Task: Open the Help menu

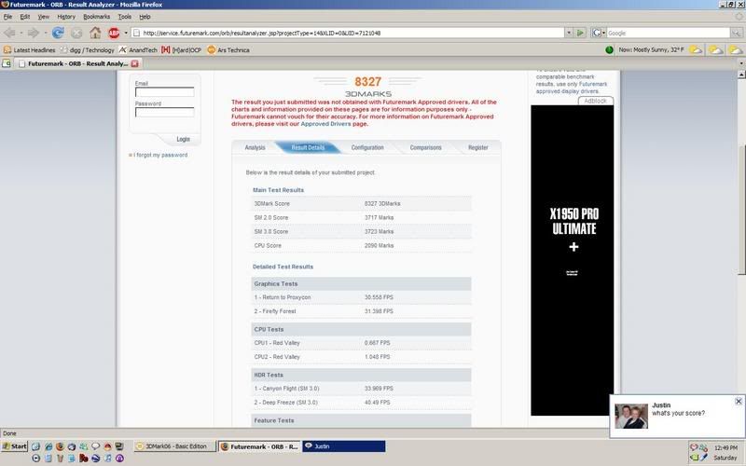Action: (145, 17)
